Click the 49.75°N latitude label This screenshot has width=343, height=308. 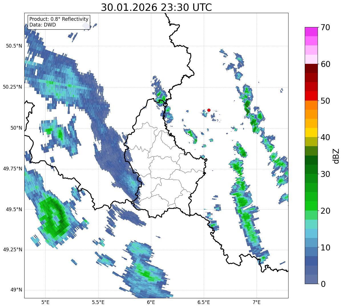click(x=13, y=169)
